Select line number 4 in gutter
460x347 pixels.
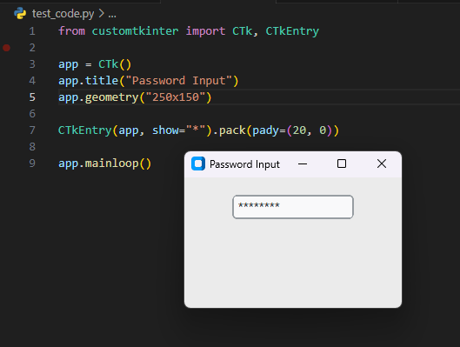coord(32,81)
